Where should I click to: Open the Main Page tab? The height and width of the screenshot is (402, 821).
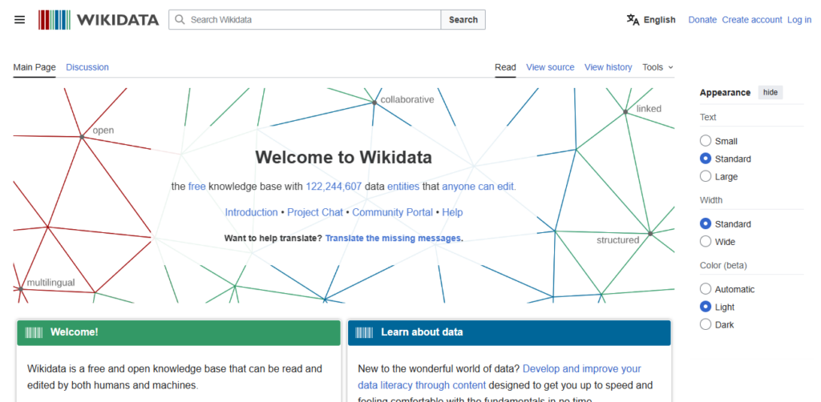coord(34,67)
